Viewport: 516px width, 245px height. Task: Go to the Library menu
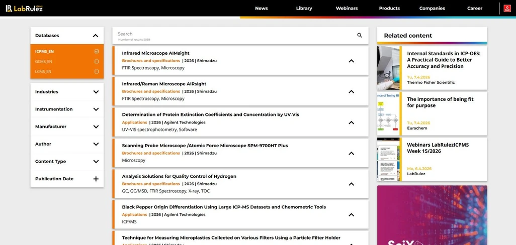tap(304, 9)
